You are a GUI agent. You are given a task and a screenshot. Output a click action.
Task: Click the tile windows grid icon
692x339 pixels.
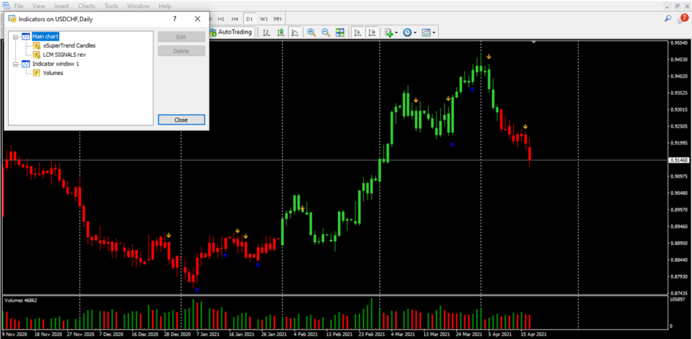[x=340, y=32]
